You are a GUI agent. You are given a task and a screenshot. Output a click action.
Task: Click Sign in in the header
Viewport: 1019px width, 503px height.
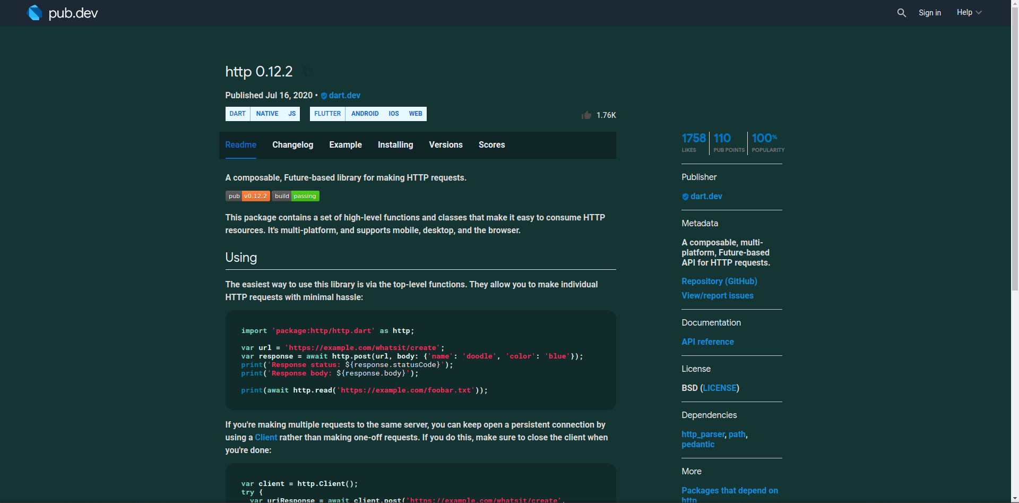pos(930,13)
